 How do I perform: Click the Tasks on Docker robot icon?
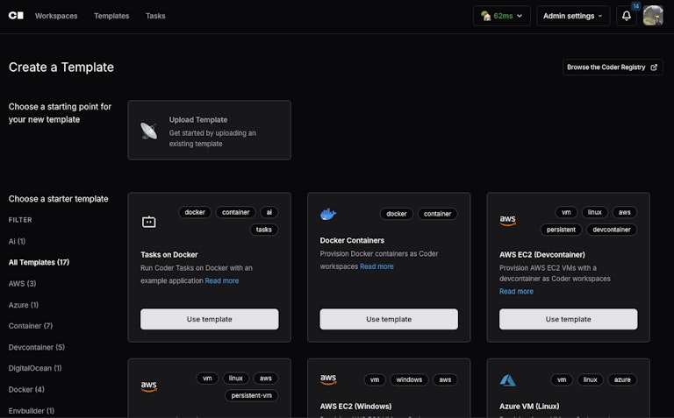click(x=148, y=222)
